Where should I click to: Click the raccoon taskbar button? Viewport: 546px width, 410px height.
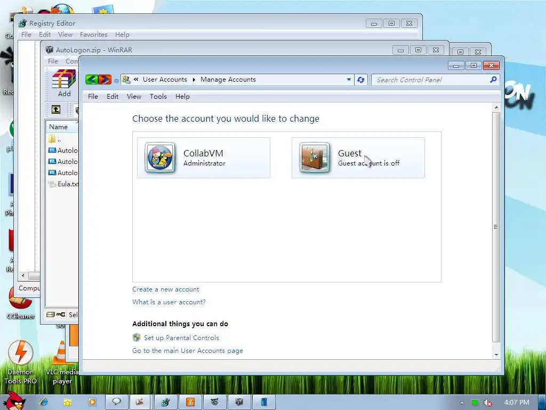[214, 402]
